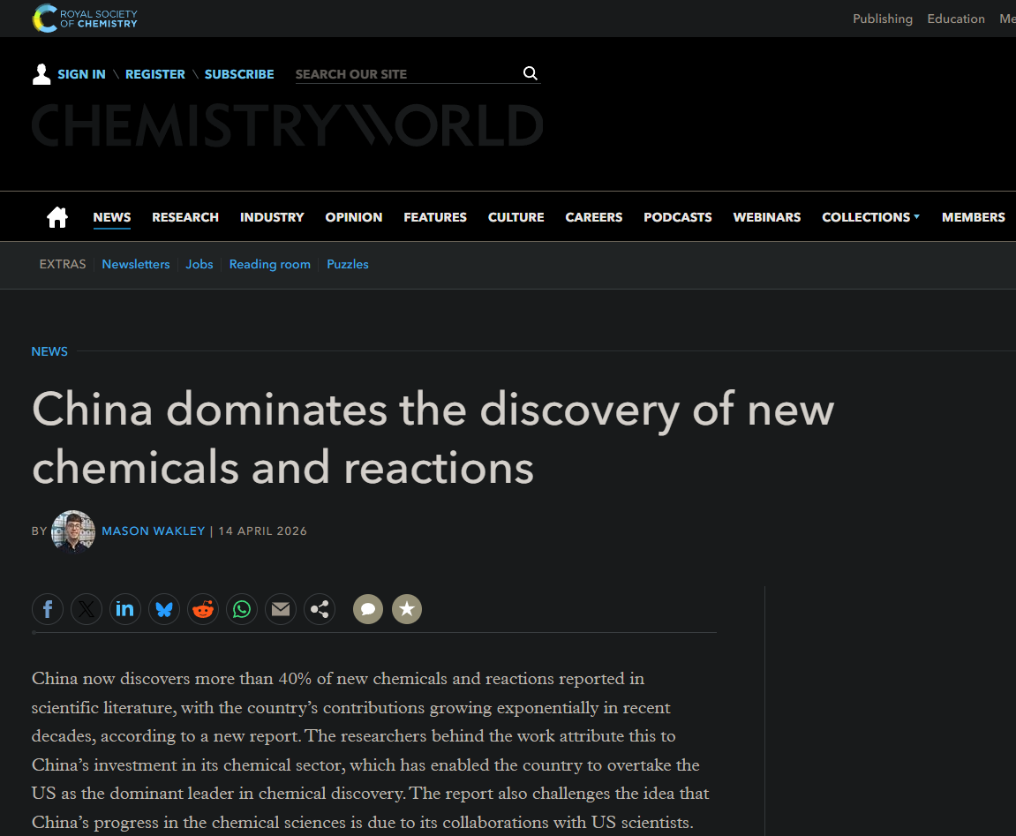Click the Subscribe link
Screen dimensions: 1016x836
pos(239,74)
